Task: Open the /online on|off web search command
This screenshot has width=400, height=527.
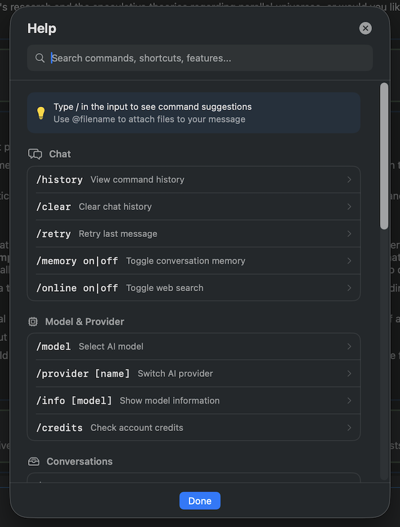Action: point(193,288)
